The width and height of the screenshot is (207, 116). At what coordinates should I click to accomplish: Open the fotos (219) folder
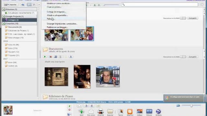tap(13, 48)
